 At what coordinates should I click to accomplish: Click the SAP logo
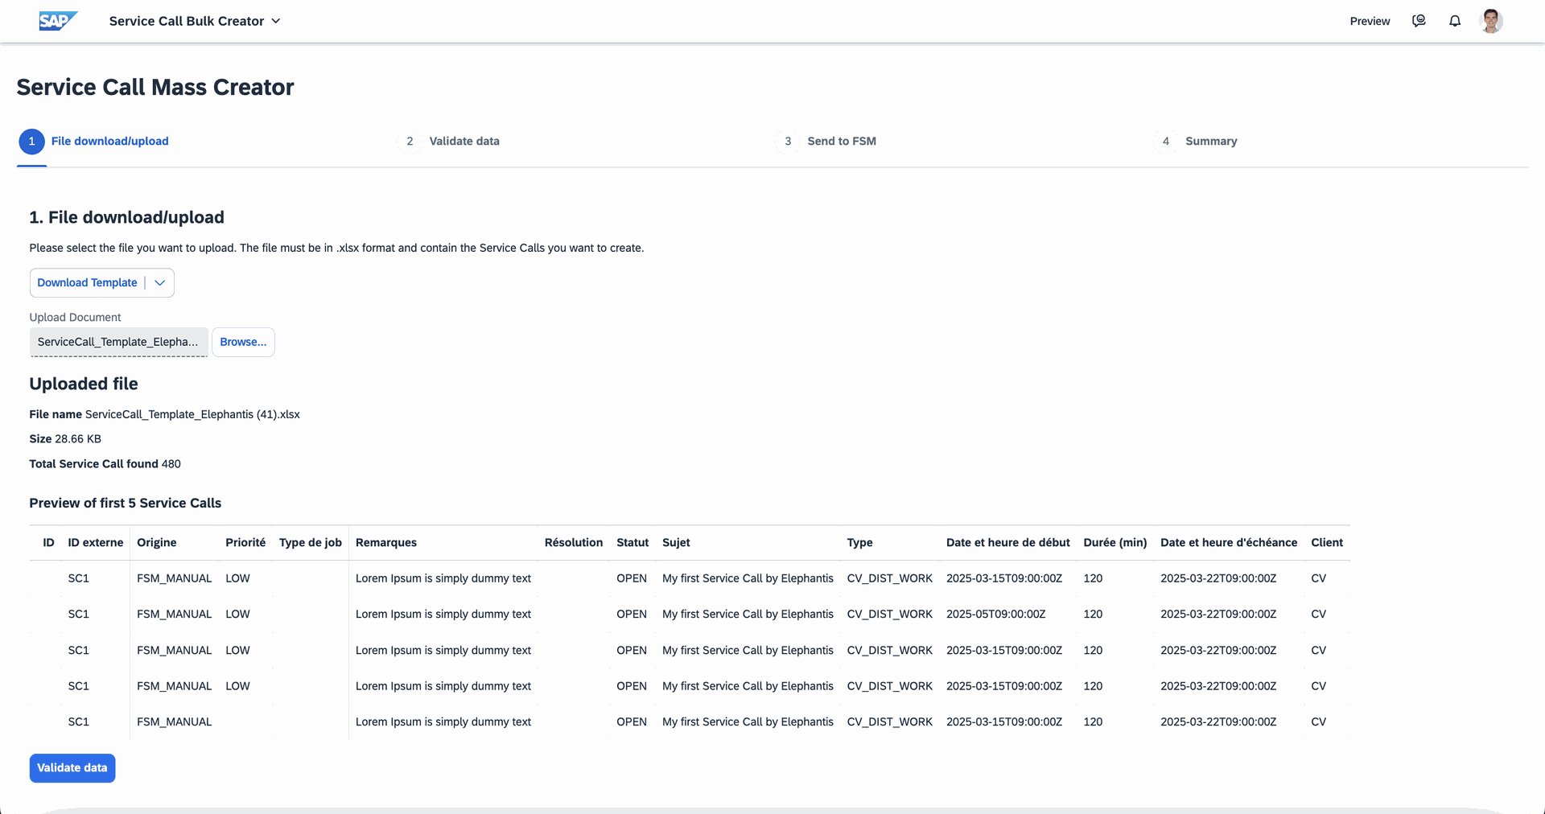[x=58, y=21]
